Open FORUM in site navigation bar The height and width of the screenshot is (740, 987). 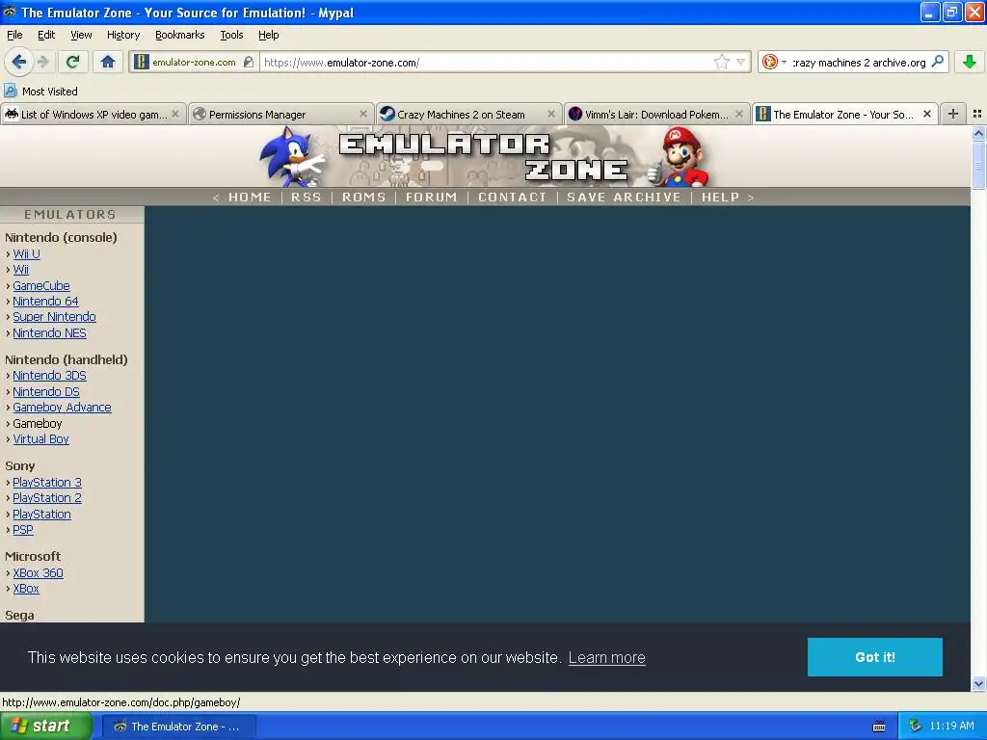(x=431, y=197)
